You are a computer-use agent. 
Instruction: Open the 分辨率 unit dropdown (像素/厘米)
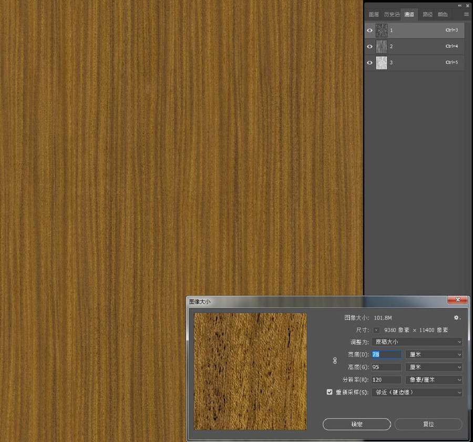coord(434,380)
